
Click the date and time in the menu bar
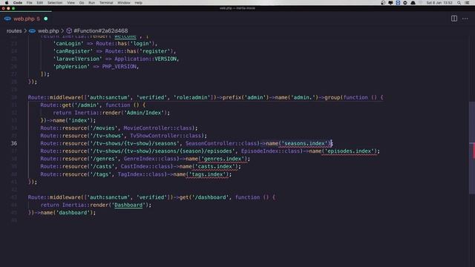pos(439,3)
